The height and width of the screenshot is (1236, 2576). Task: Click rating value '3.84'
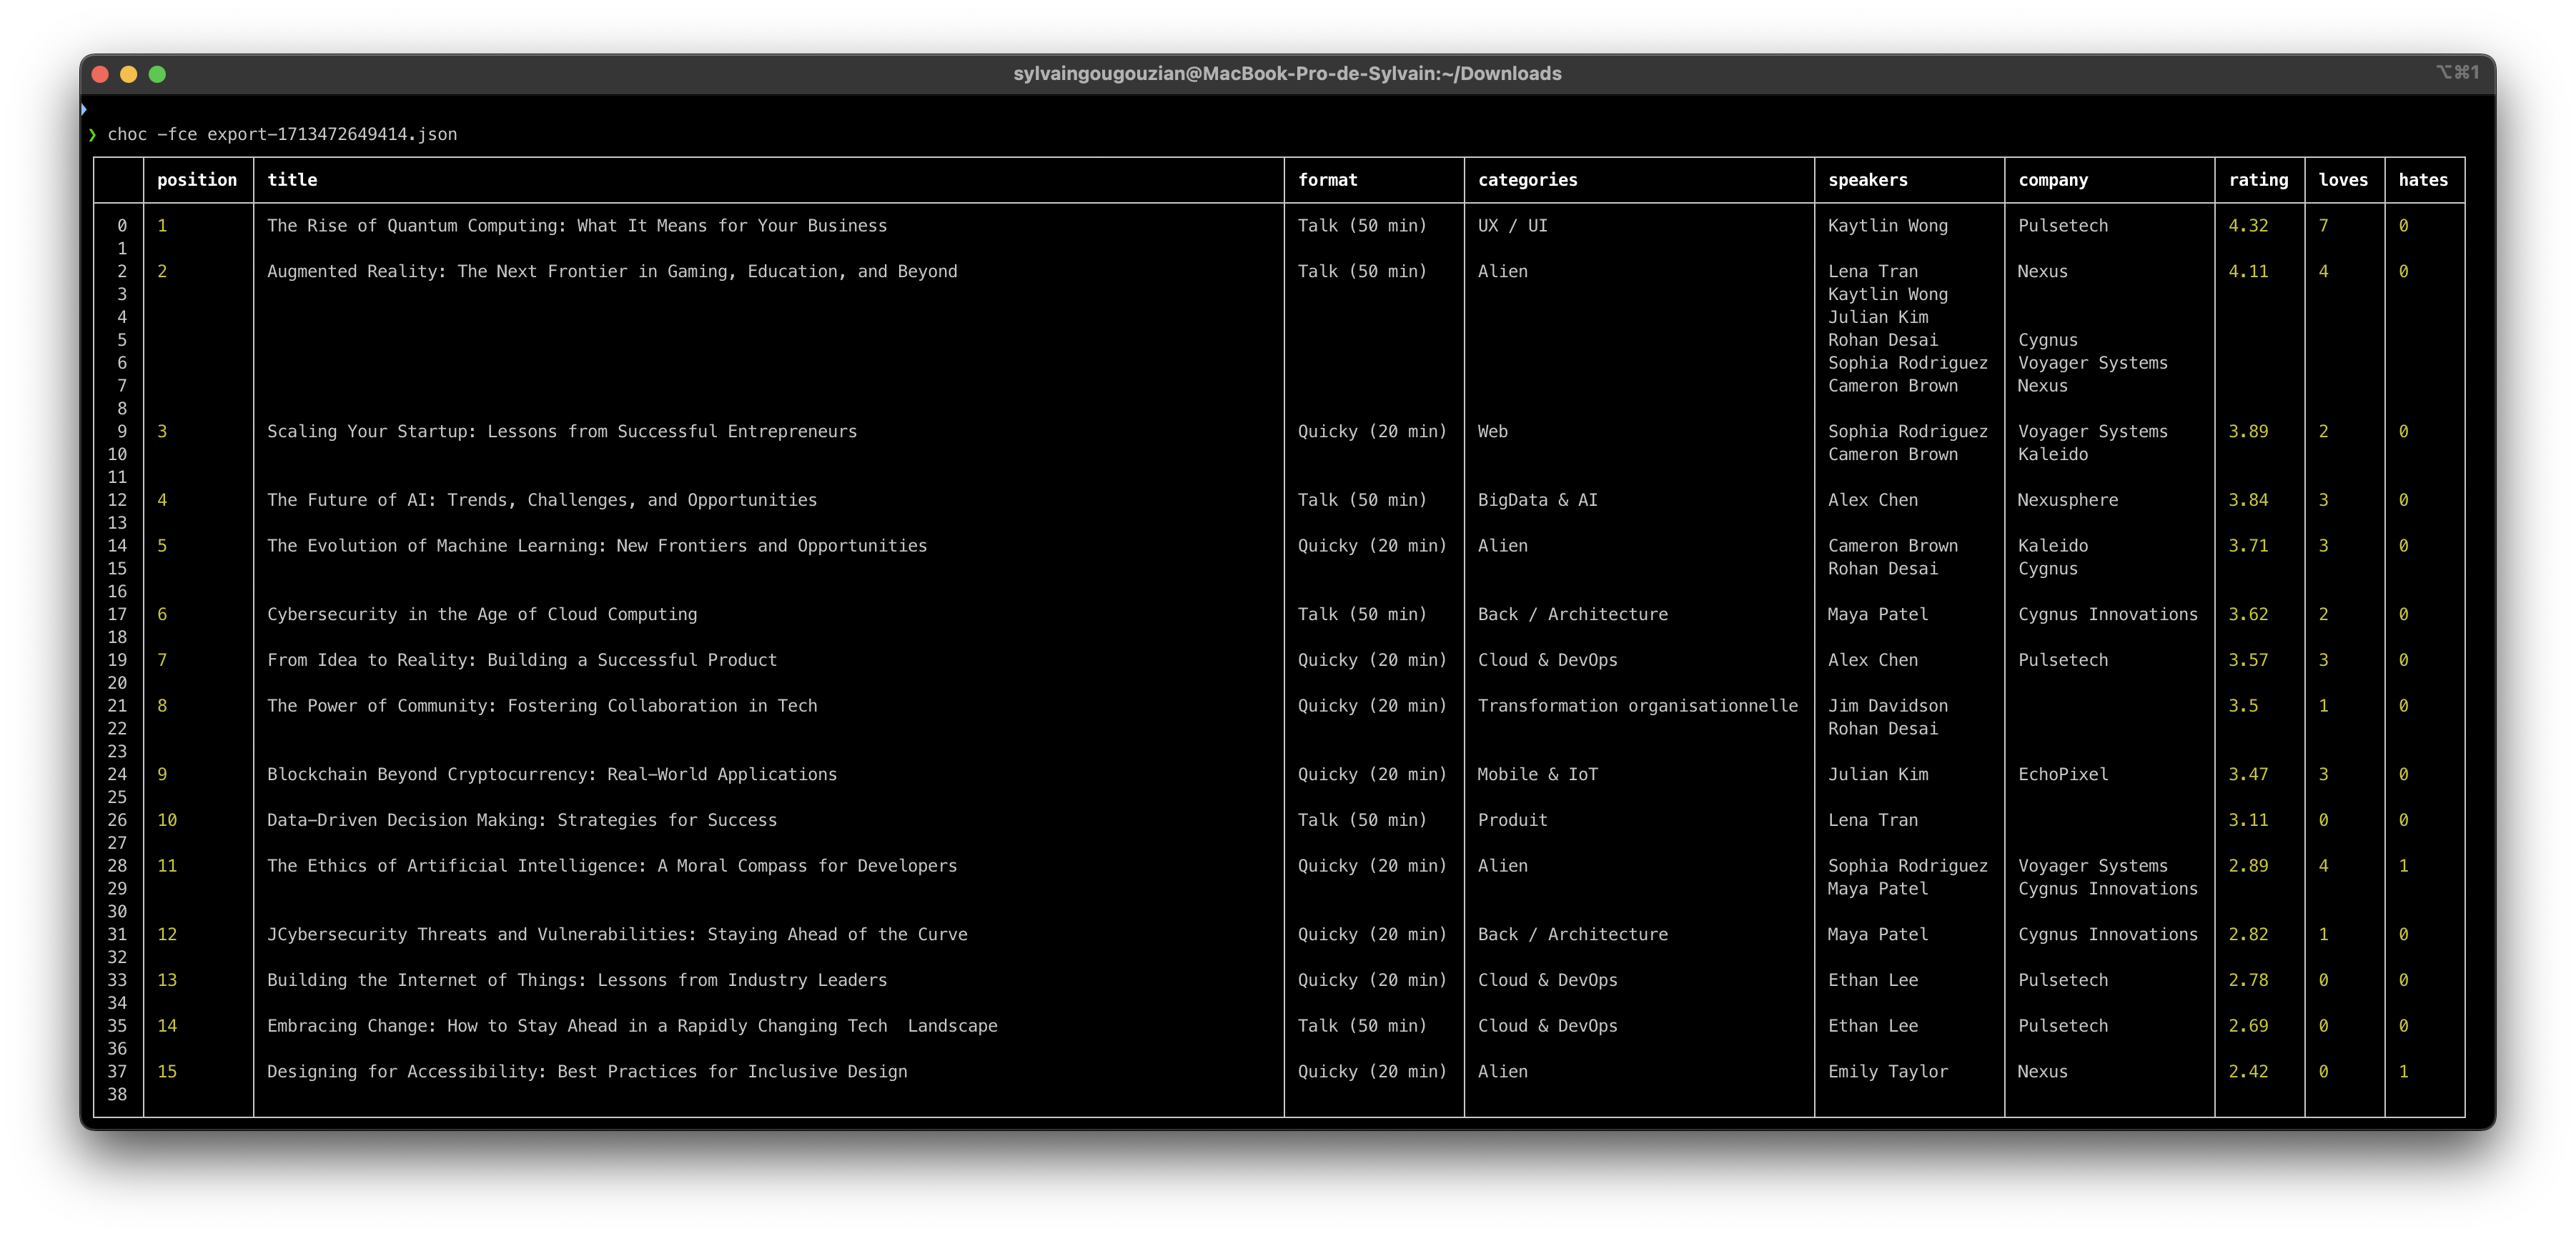point(2248,499)
